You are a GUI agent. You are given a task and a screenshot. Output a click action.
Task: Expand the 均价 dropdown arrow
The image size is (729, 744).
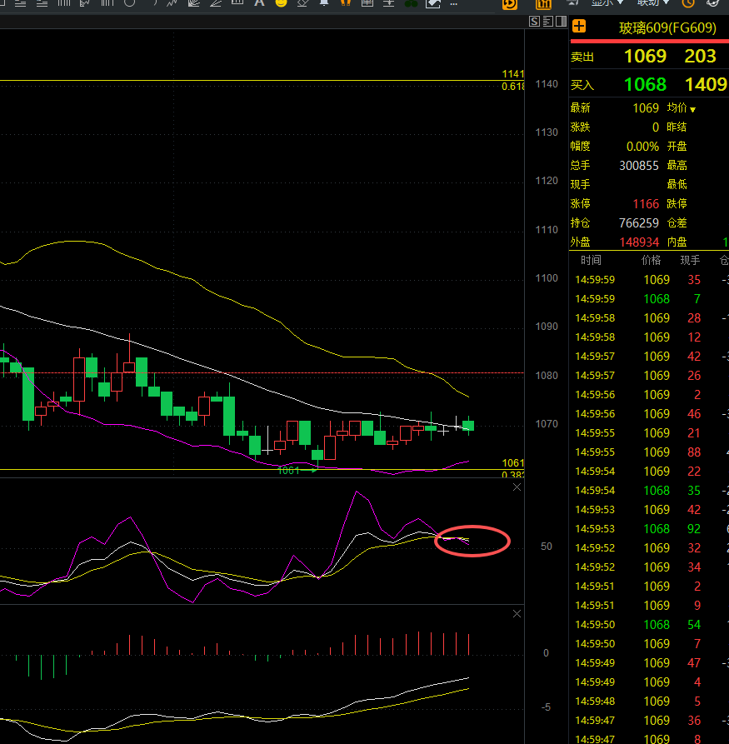click(x=692, y=110)
